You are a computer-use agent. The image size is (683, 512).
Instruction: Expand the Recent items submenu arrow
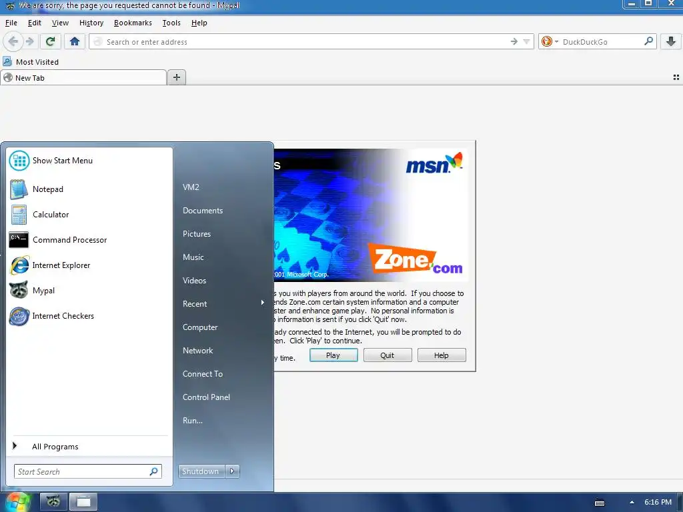click(263, 303)
